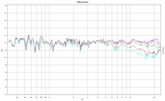The height and width of the screenshot is (101, 165).
Task: Click the 90 dB y-axis label
Action: coord(6,72)
